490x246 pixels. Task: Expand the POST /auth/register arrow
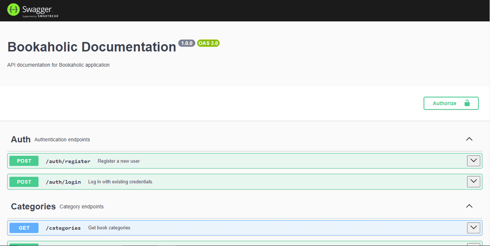point(474,161)
